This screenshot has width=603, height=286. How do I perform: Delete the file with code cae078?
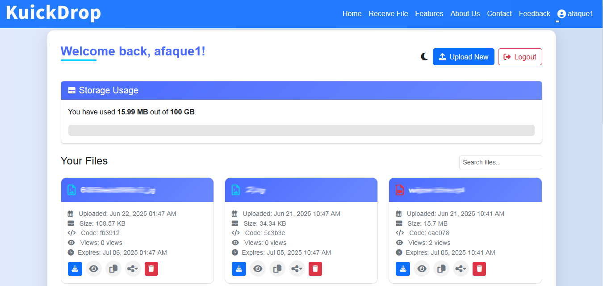pyautogui.click(x=479, y=269)
